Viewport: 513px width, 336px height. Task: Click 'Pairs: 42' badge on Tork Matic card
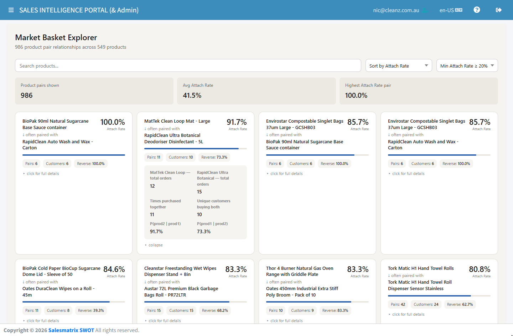(398, 304)
